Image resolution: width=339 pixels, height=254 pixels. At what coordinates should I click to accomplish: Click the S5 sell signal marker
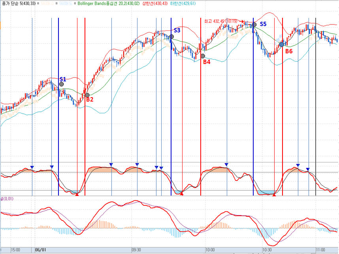click(254, 24)
